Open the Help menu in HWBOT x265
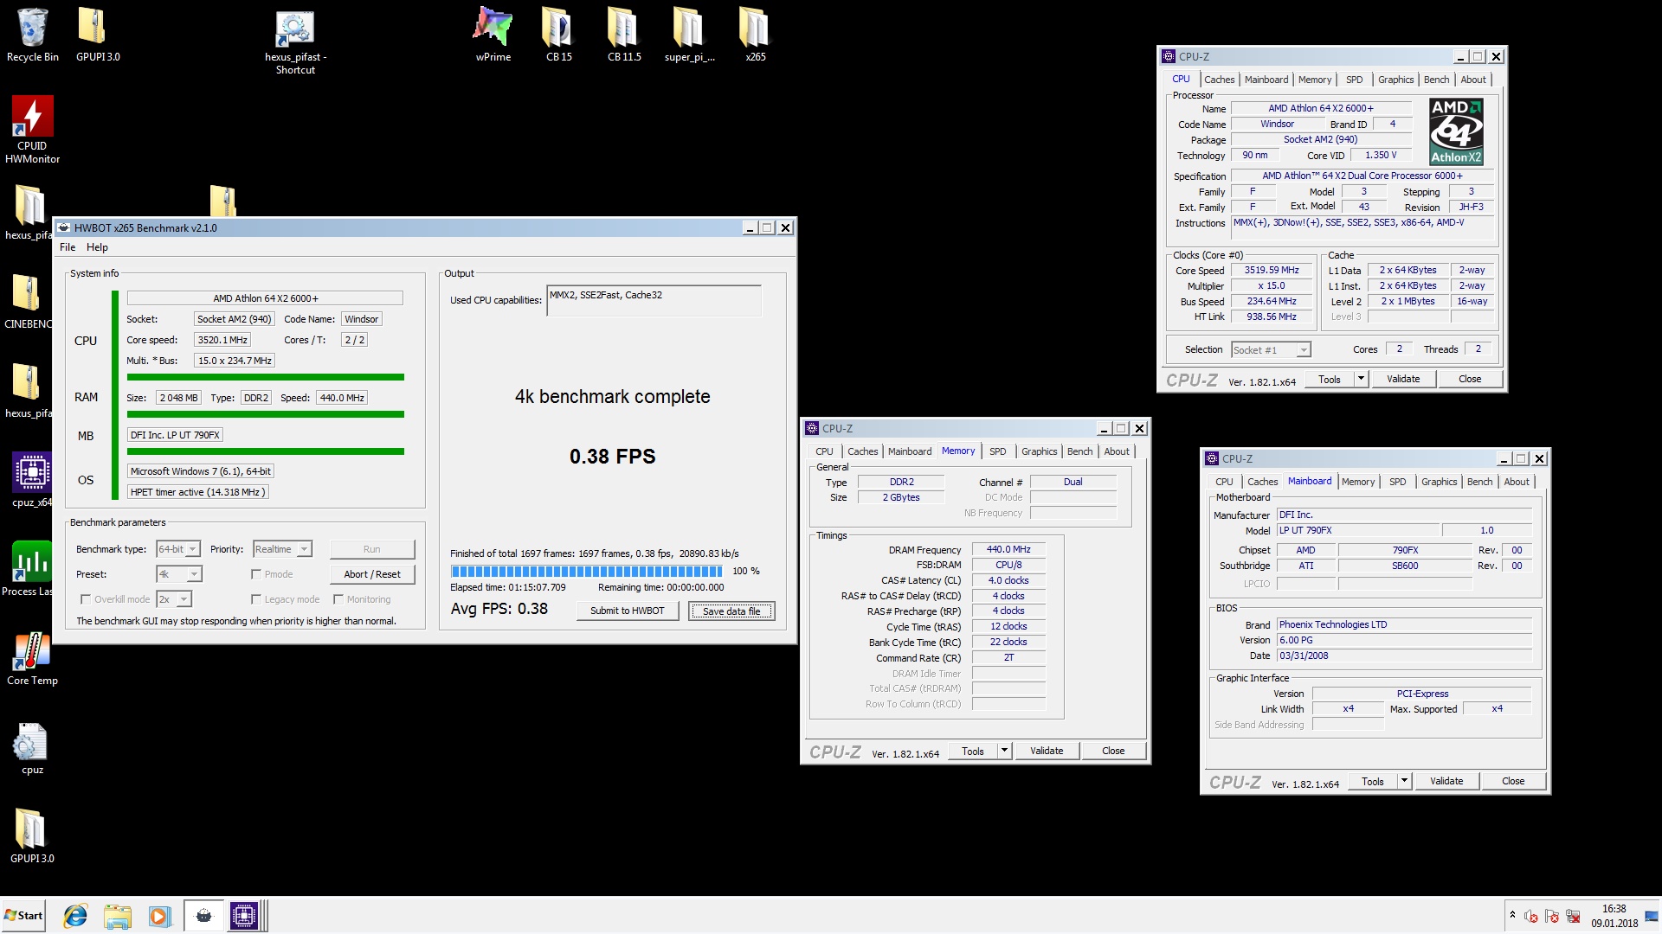This screenshot has width=1662, height=934. (x=97, y=247)
